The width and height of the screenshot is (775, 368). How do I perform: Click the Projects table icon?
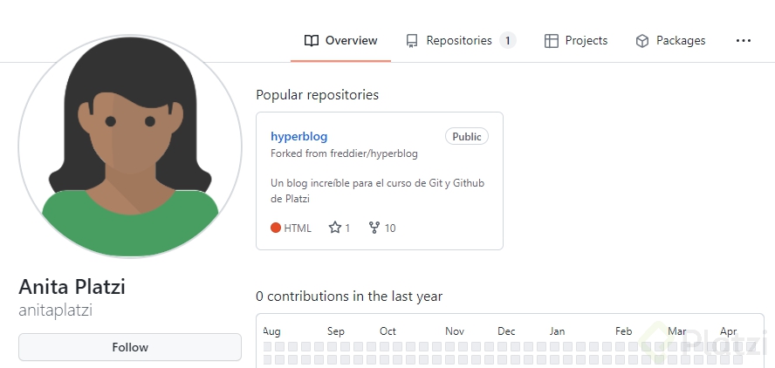(552, 41)
